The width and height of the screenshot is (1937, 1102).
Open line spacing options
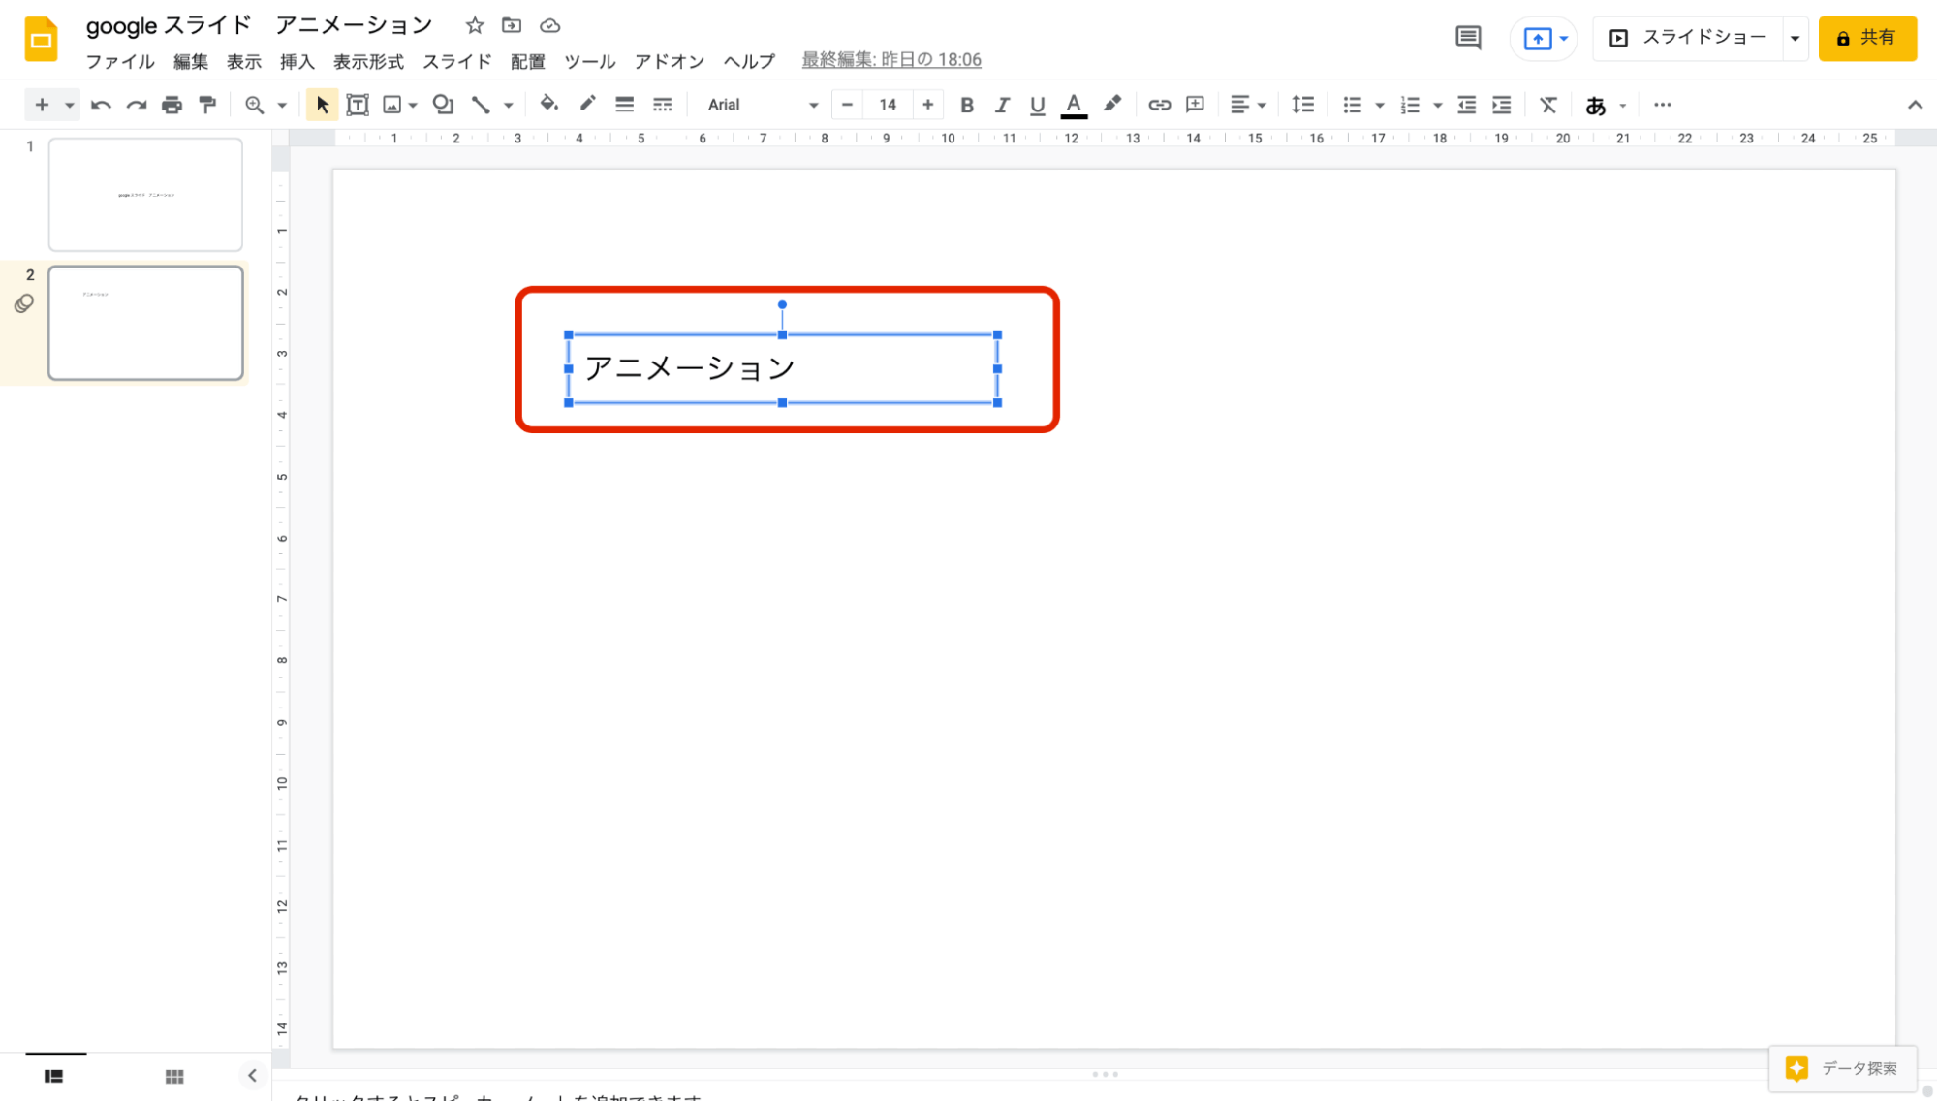click(x=1303, y=105)
